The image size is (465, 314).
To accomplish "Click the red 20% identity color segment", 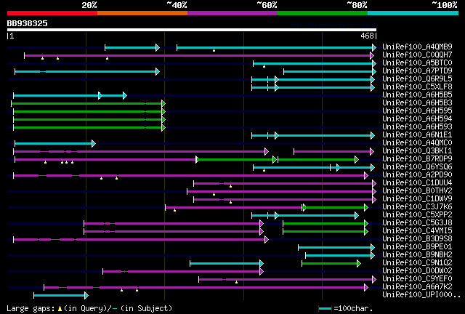I will 52,13.
